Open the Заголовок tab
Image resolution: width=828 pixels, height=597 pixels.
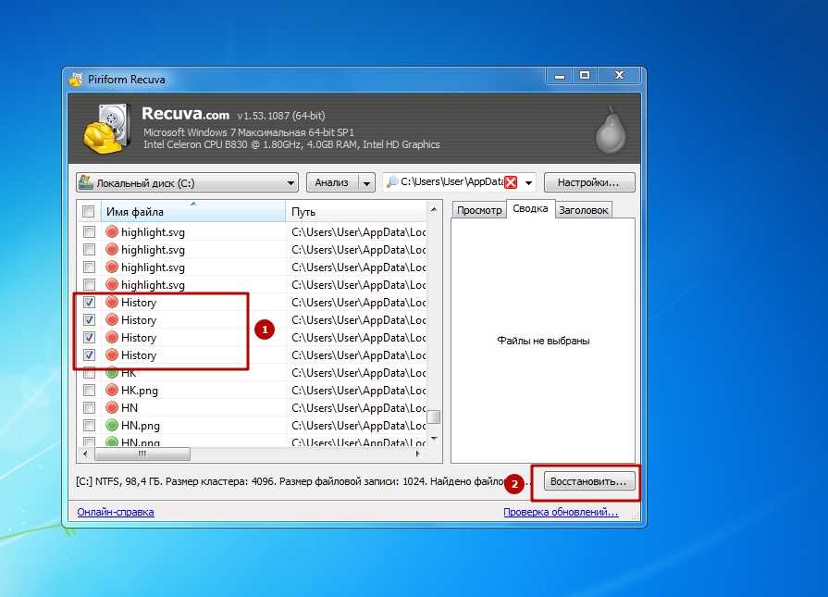tap(584, 210)
